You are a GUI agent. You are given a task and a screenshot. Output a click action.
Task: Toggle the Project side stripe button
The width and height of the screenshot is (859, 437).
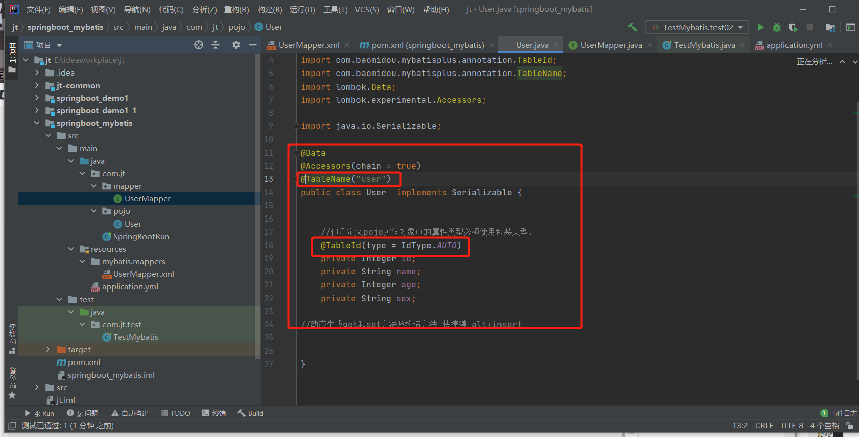click(12, 58)
